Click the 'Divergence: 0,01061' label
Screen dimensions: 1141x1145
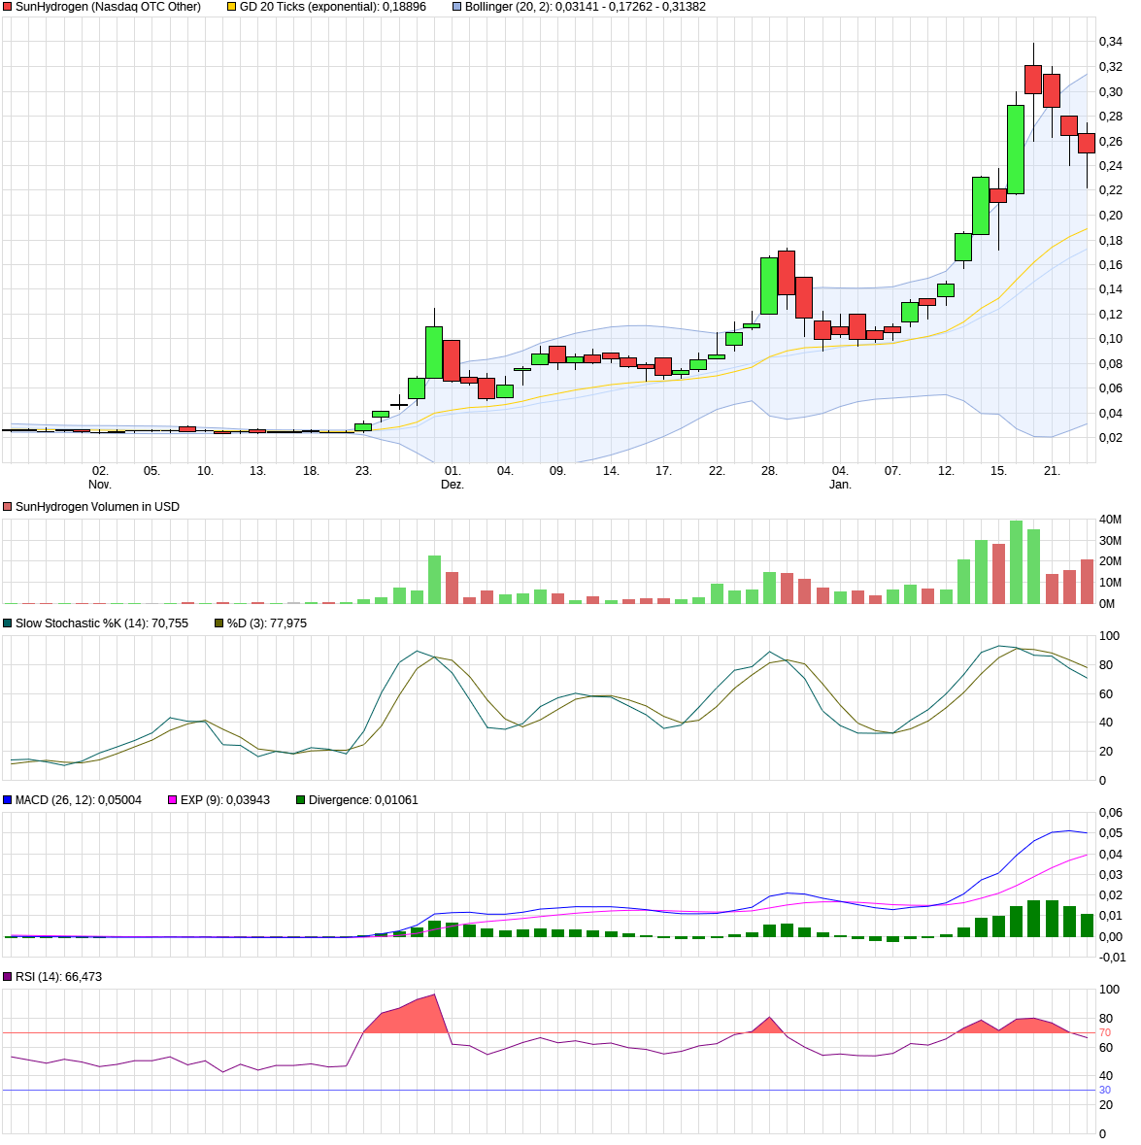[363, 800]
